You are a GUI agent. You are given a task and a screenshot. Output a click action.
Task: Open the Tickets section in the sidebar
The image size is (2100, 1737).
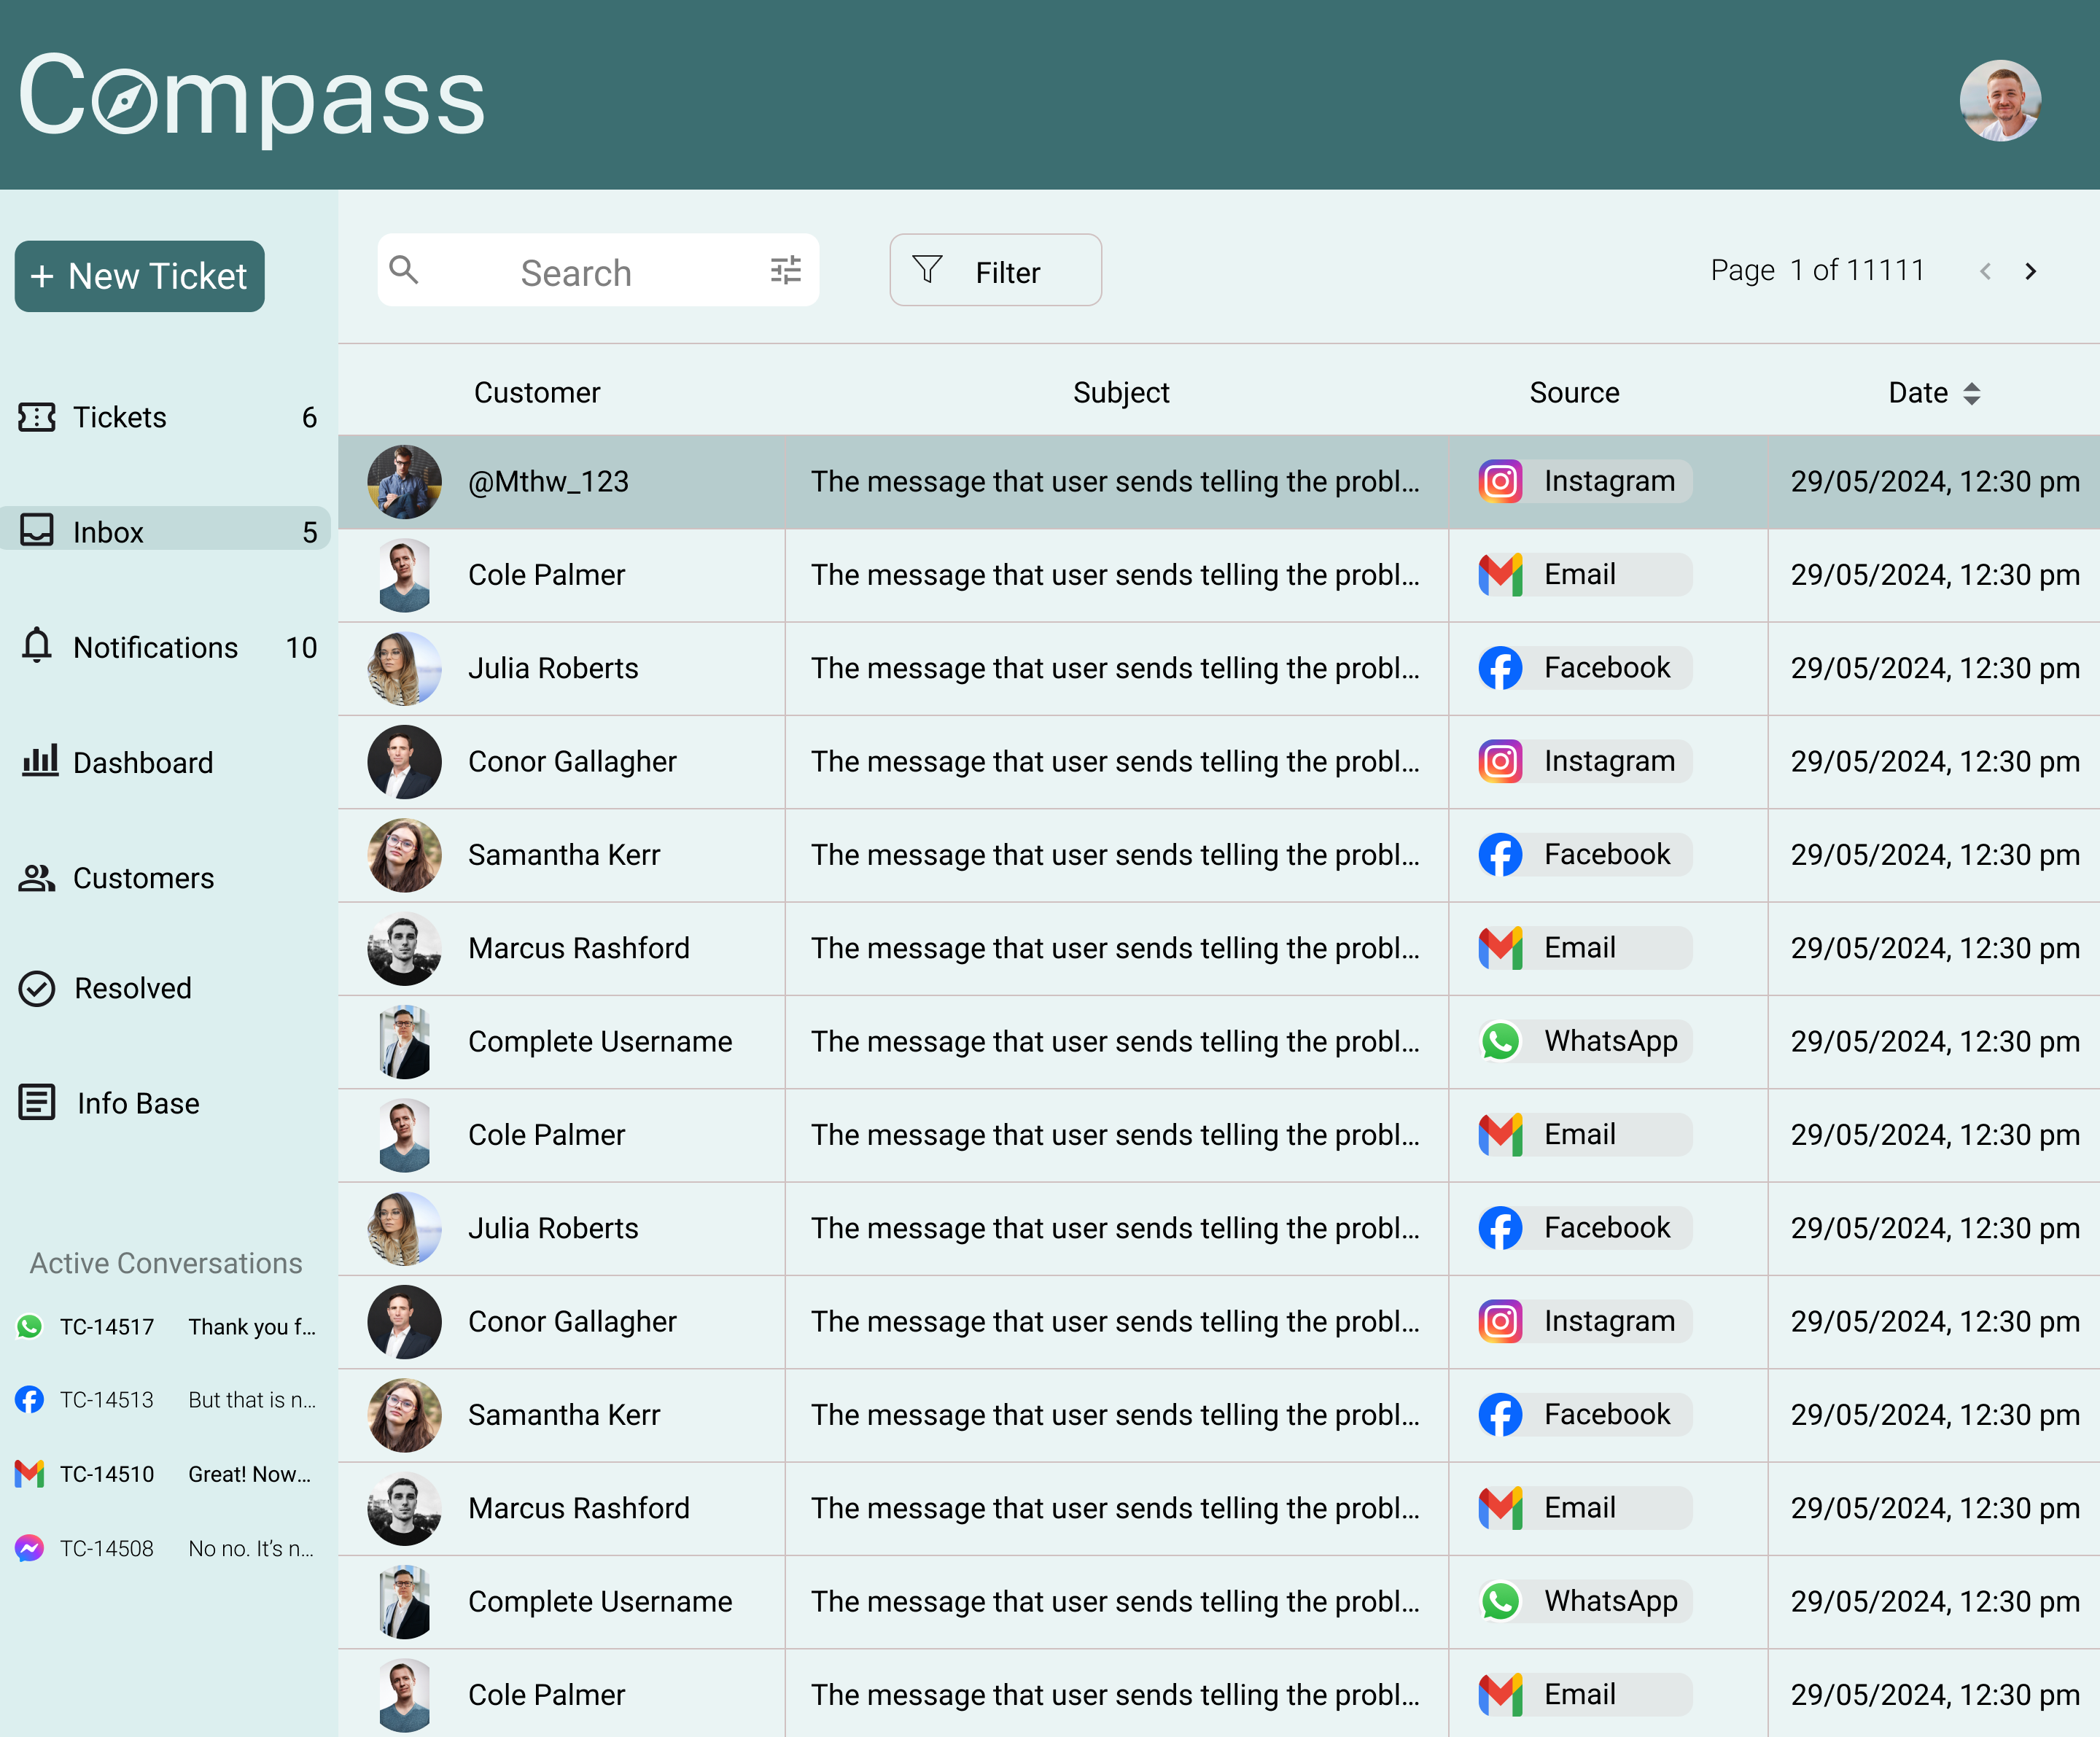pyautogui.click(x=118, y=417)
